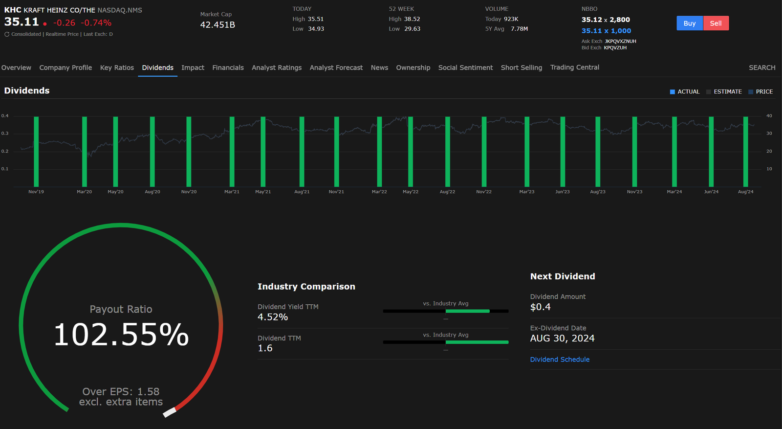Select the Short Selling tab
782x429 pixels.
521,68
